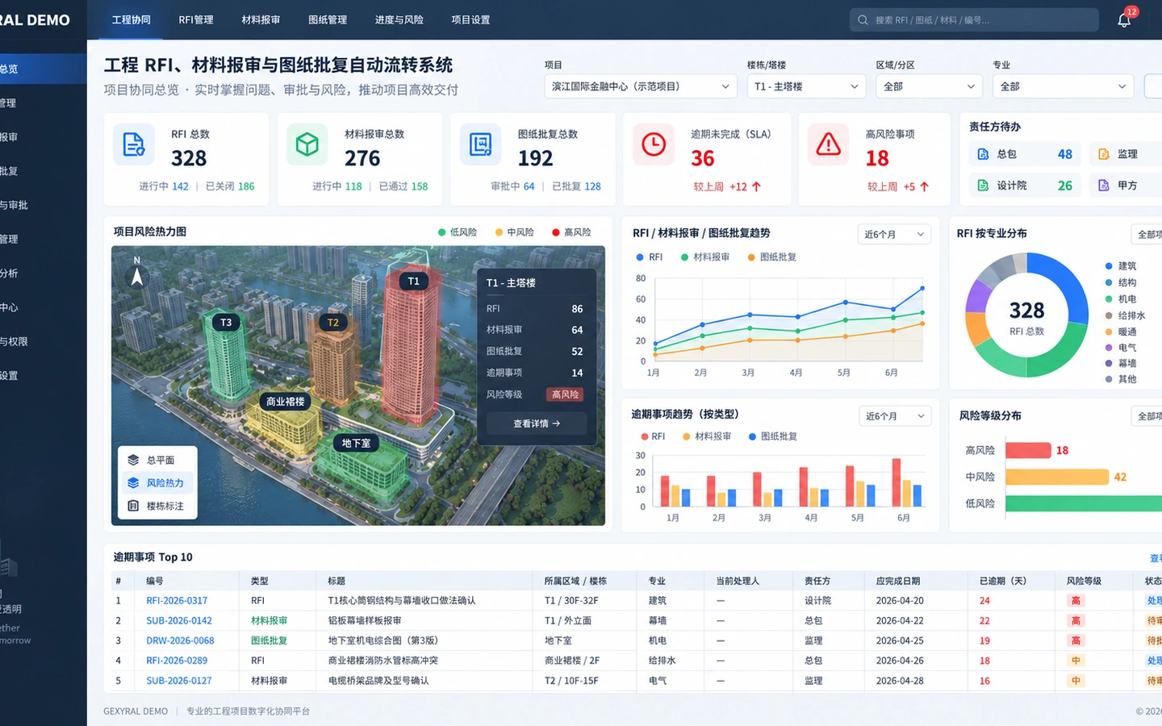The height and width of the screenshot is (726, 1162).
Task: Open the 楼栋/塔楼 dropdown T1-主塔楼
Action: [x=806, y=86]
